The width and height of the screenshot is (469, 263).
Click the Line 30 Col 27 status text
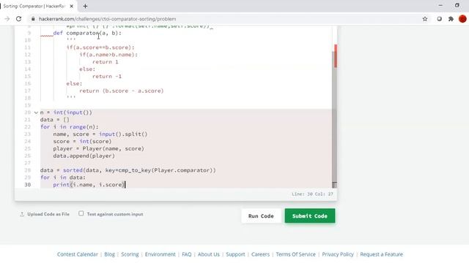[312, 194]
